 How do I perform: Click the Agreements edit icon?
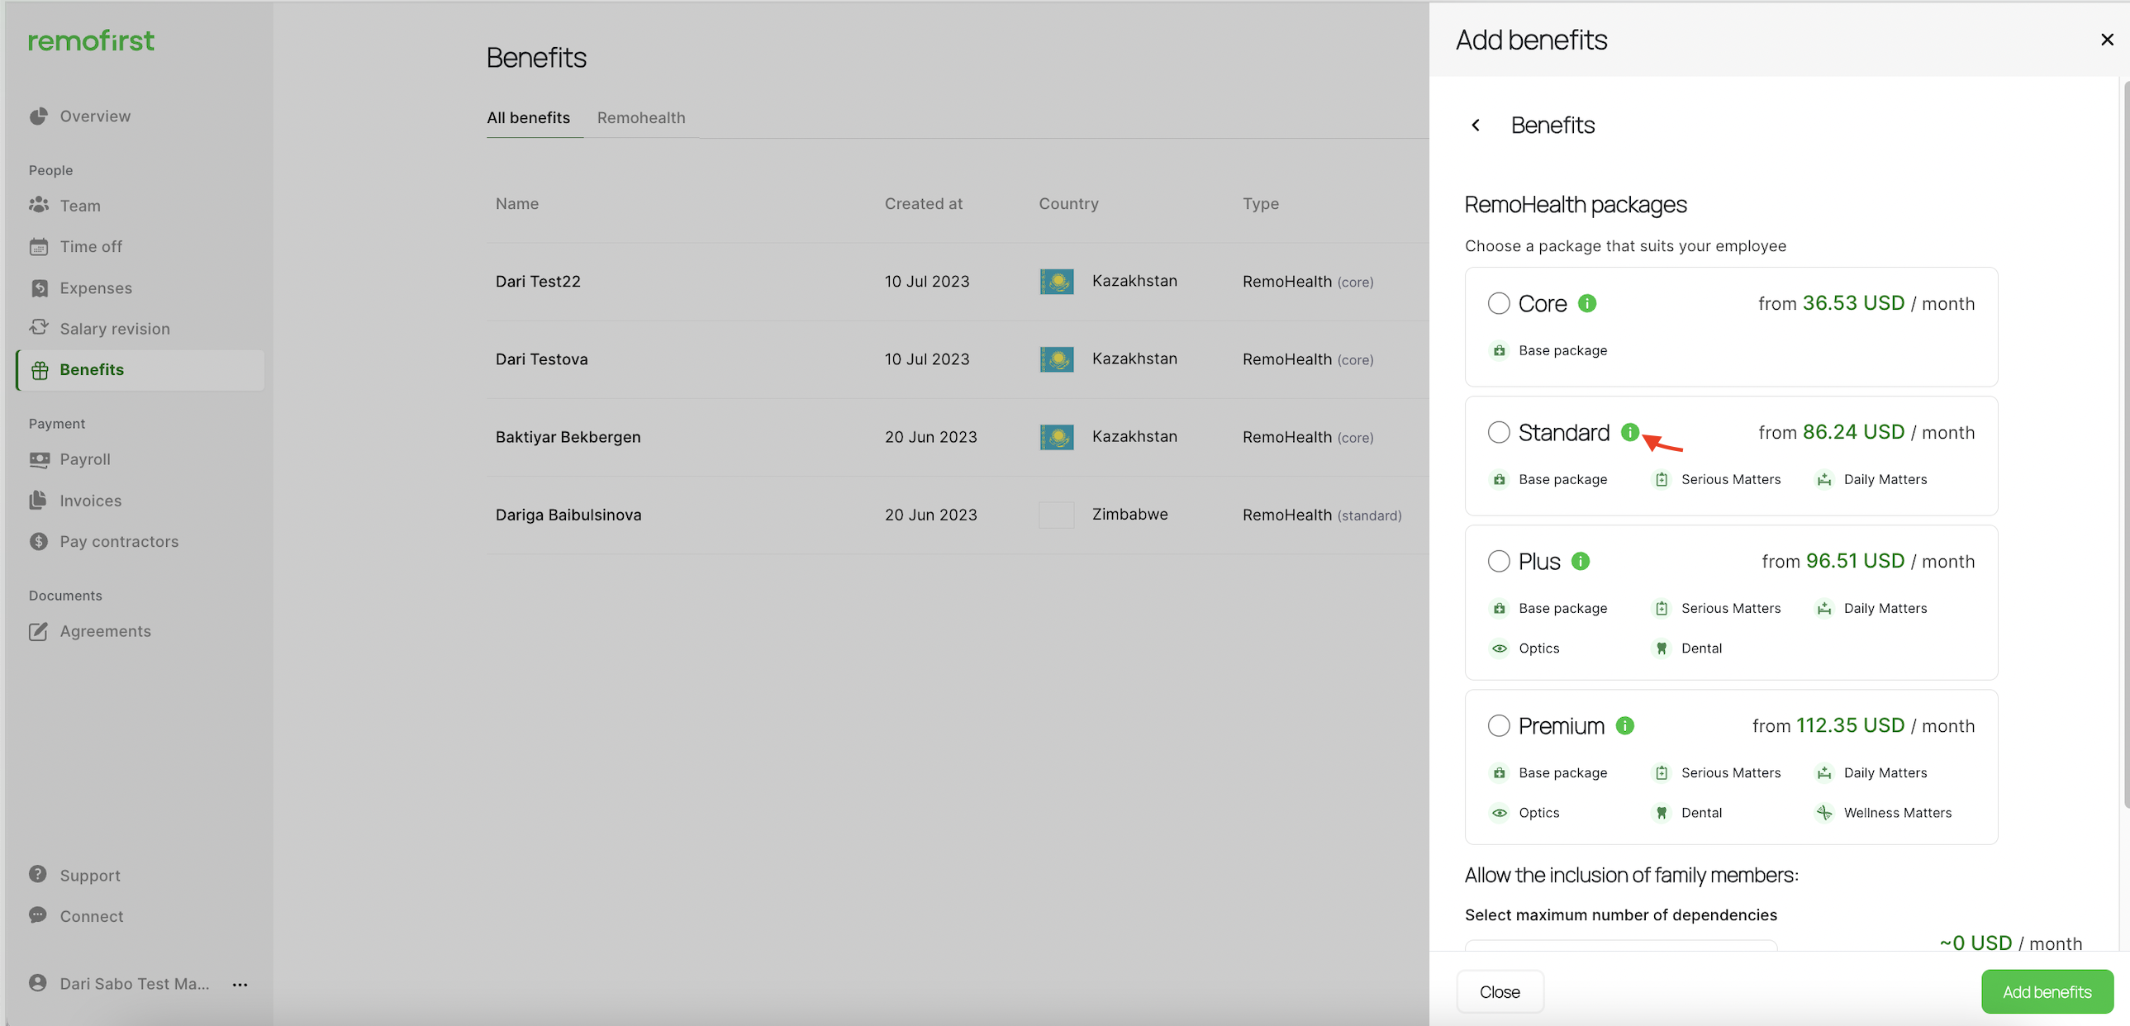coord(38,631)
